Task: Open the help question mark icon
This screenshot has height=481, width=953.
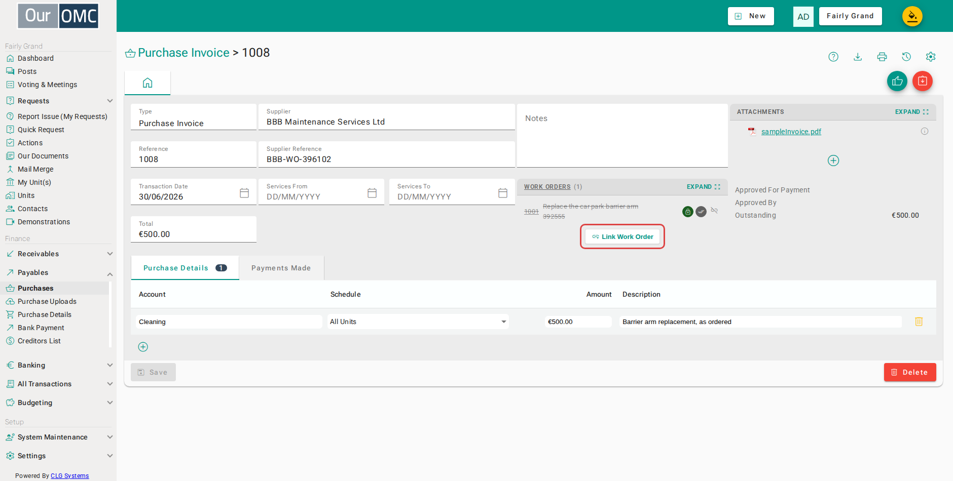Action: coord(833,57)
